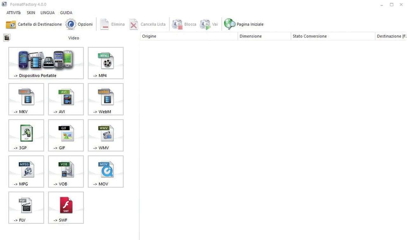
Task: Open the SKIN menu
Action: tap(31, 13)
